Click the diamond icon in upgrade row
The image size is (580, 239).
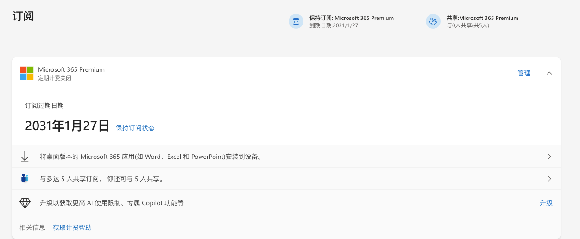pyautogui.click(x=25, y=203)
